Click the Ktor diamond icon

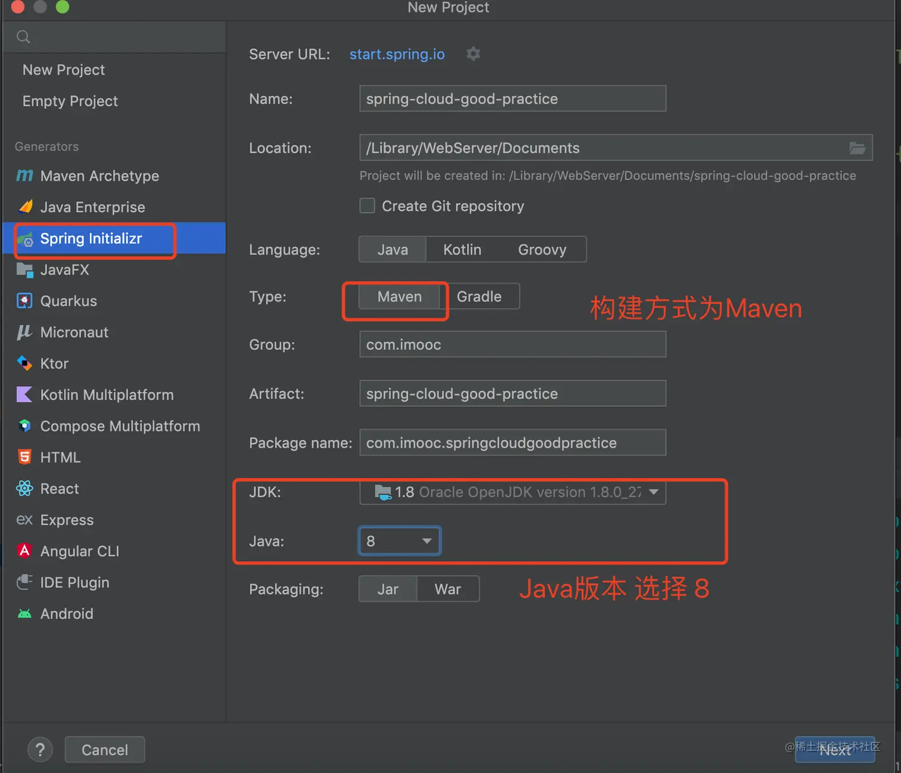24,363
